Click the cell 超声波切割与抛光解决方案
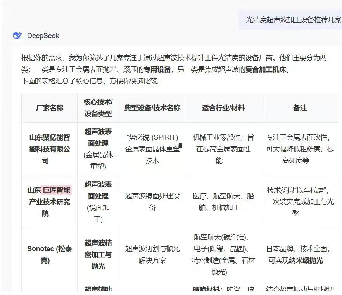This screenshot has height=295, width=342. (x=152, y=255)
